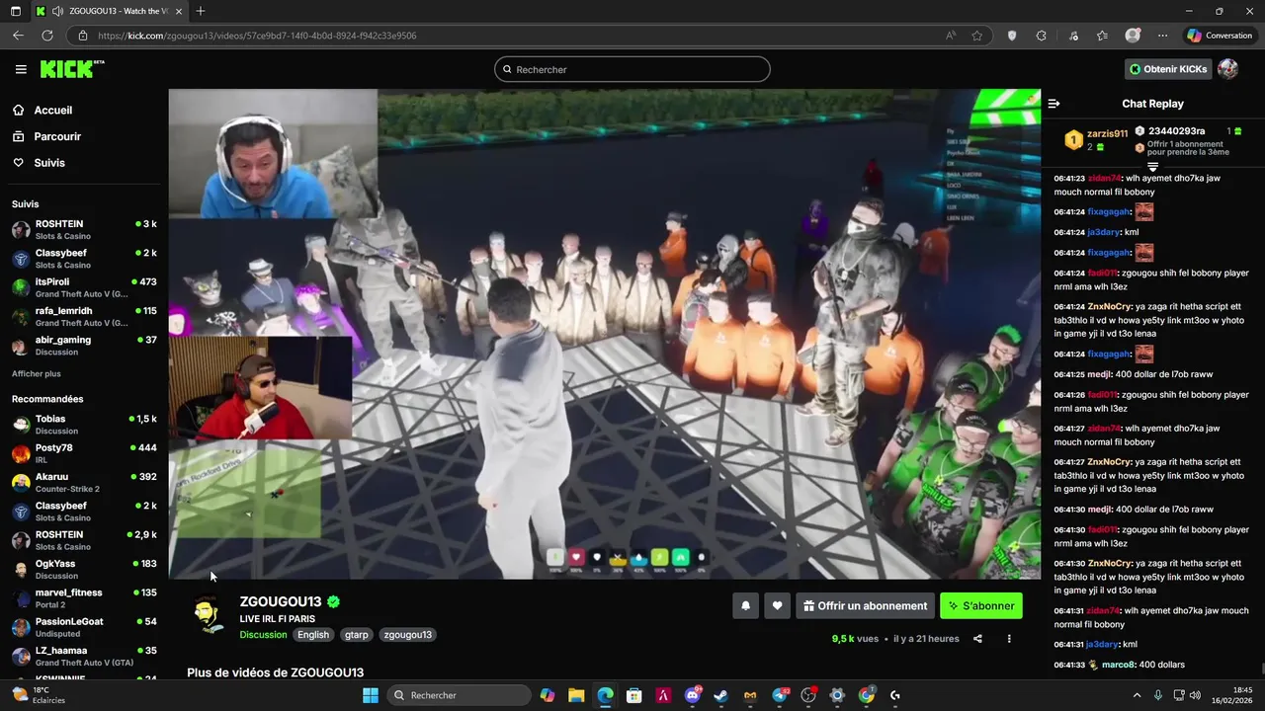Viewport: 1265px width, 711px height.
Task: Expand the gifter leaderboard chevron
Action: (x=1152, y=167)
